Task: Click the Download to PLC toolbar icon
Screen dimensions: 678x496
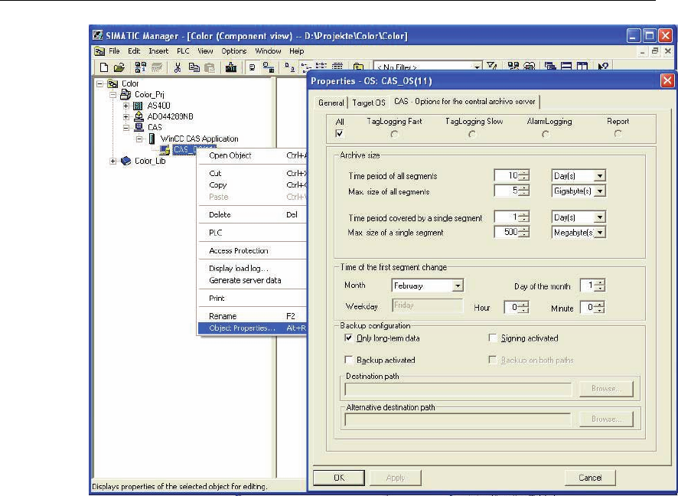Action: click(231, 67)
